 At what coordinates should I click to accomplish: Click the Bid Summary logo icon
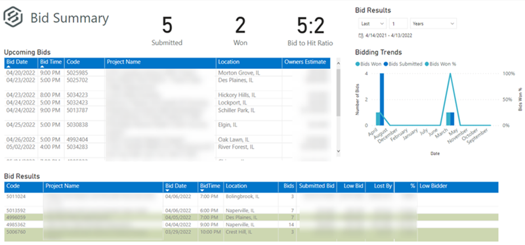click(12, 18)
